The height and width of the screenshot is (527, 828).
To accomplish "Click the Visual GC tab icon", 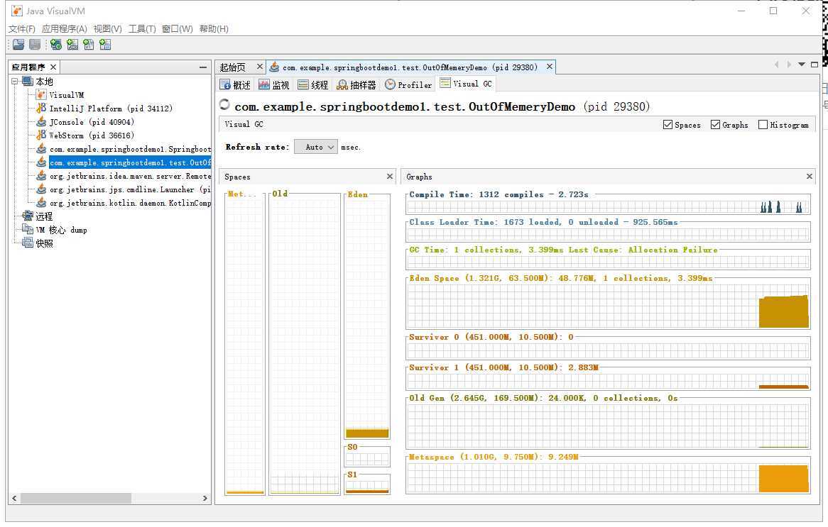I will 445,83.
